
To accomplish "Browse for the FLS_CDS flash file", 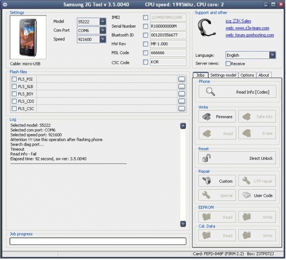I will 182,101.
